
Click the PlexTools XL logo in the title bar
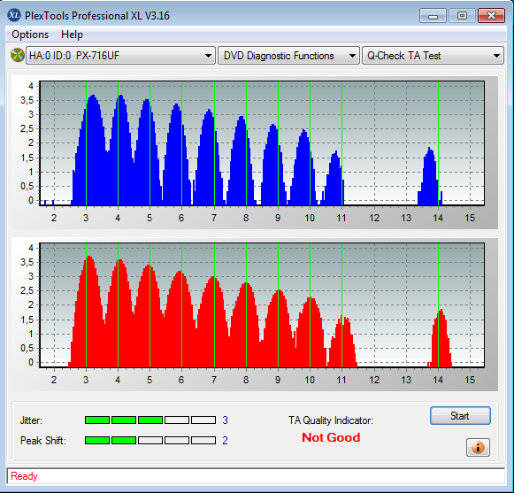(14, 15)
